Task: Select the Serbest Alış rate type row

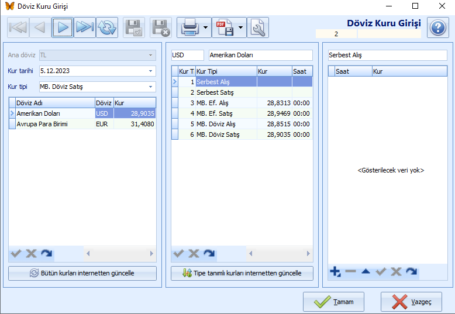Action: pyautogui.click(x=242, y=82)
